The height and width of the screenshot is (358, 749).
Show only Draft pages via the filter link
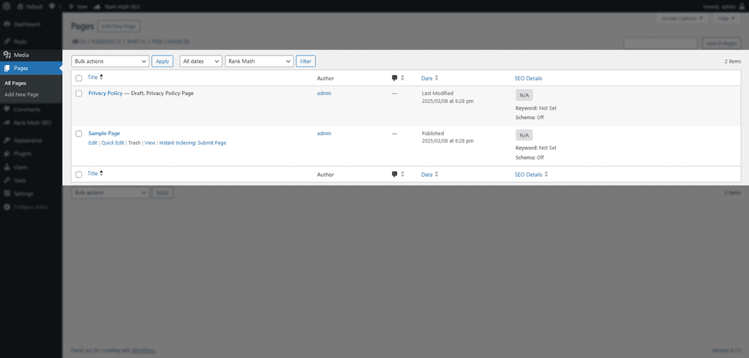pyautogui.click(x=136, y=42)
